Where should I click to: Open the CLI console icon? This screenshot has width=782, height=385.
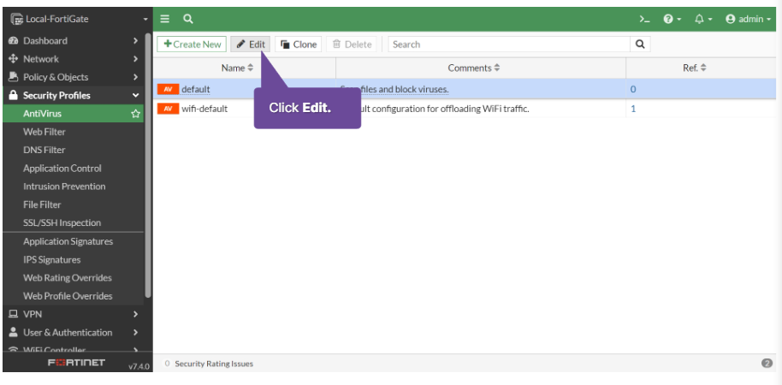tap(644, 19)
